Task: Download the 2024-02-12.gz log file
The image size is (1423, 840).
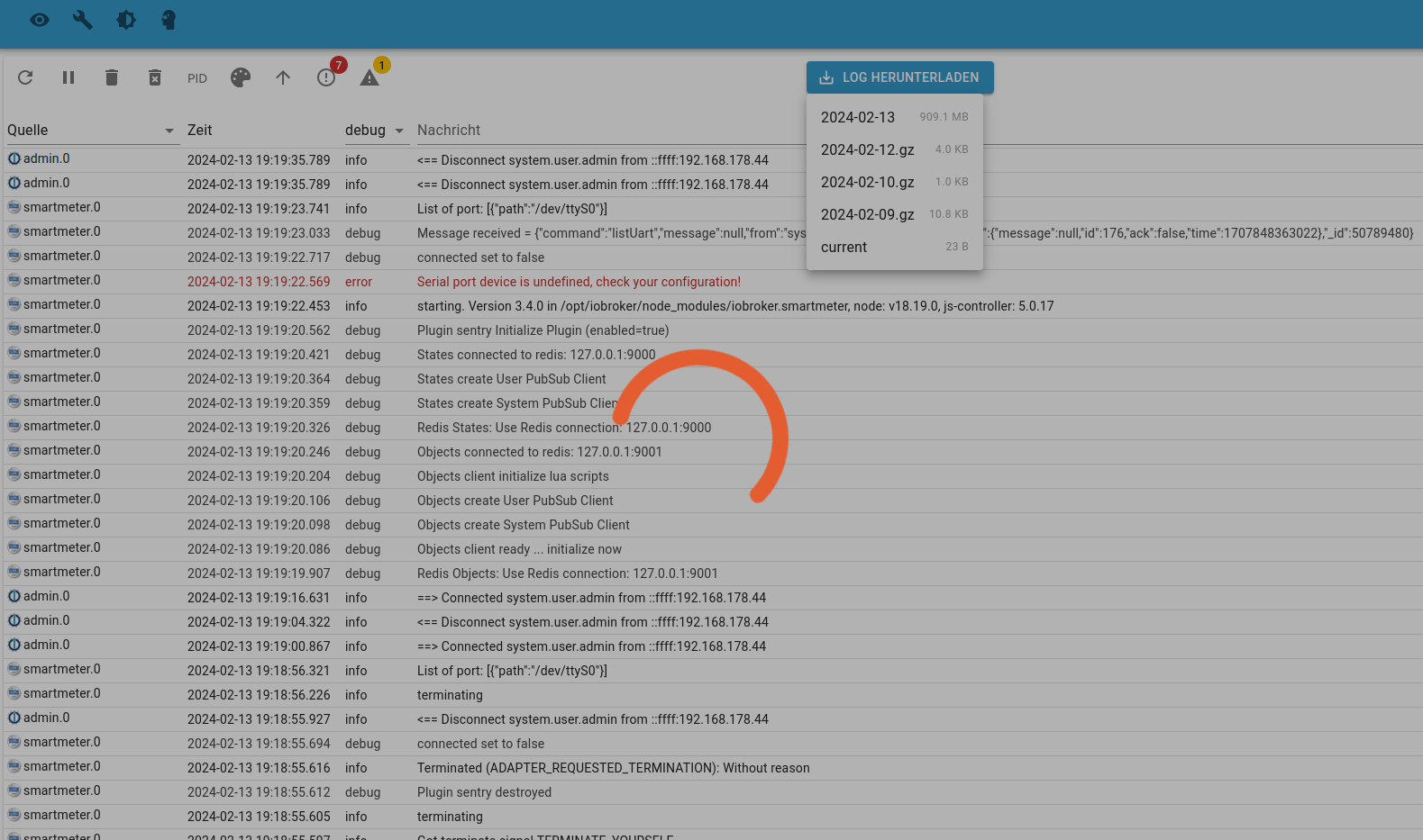Action: (x=895, y=149)
